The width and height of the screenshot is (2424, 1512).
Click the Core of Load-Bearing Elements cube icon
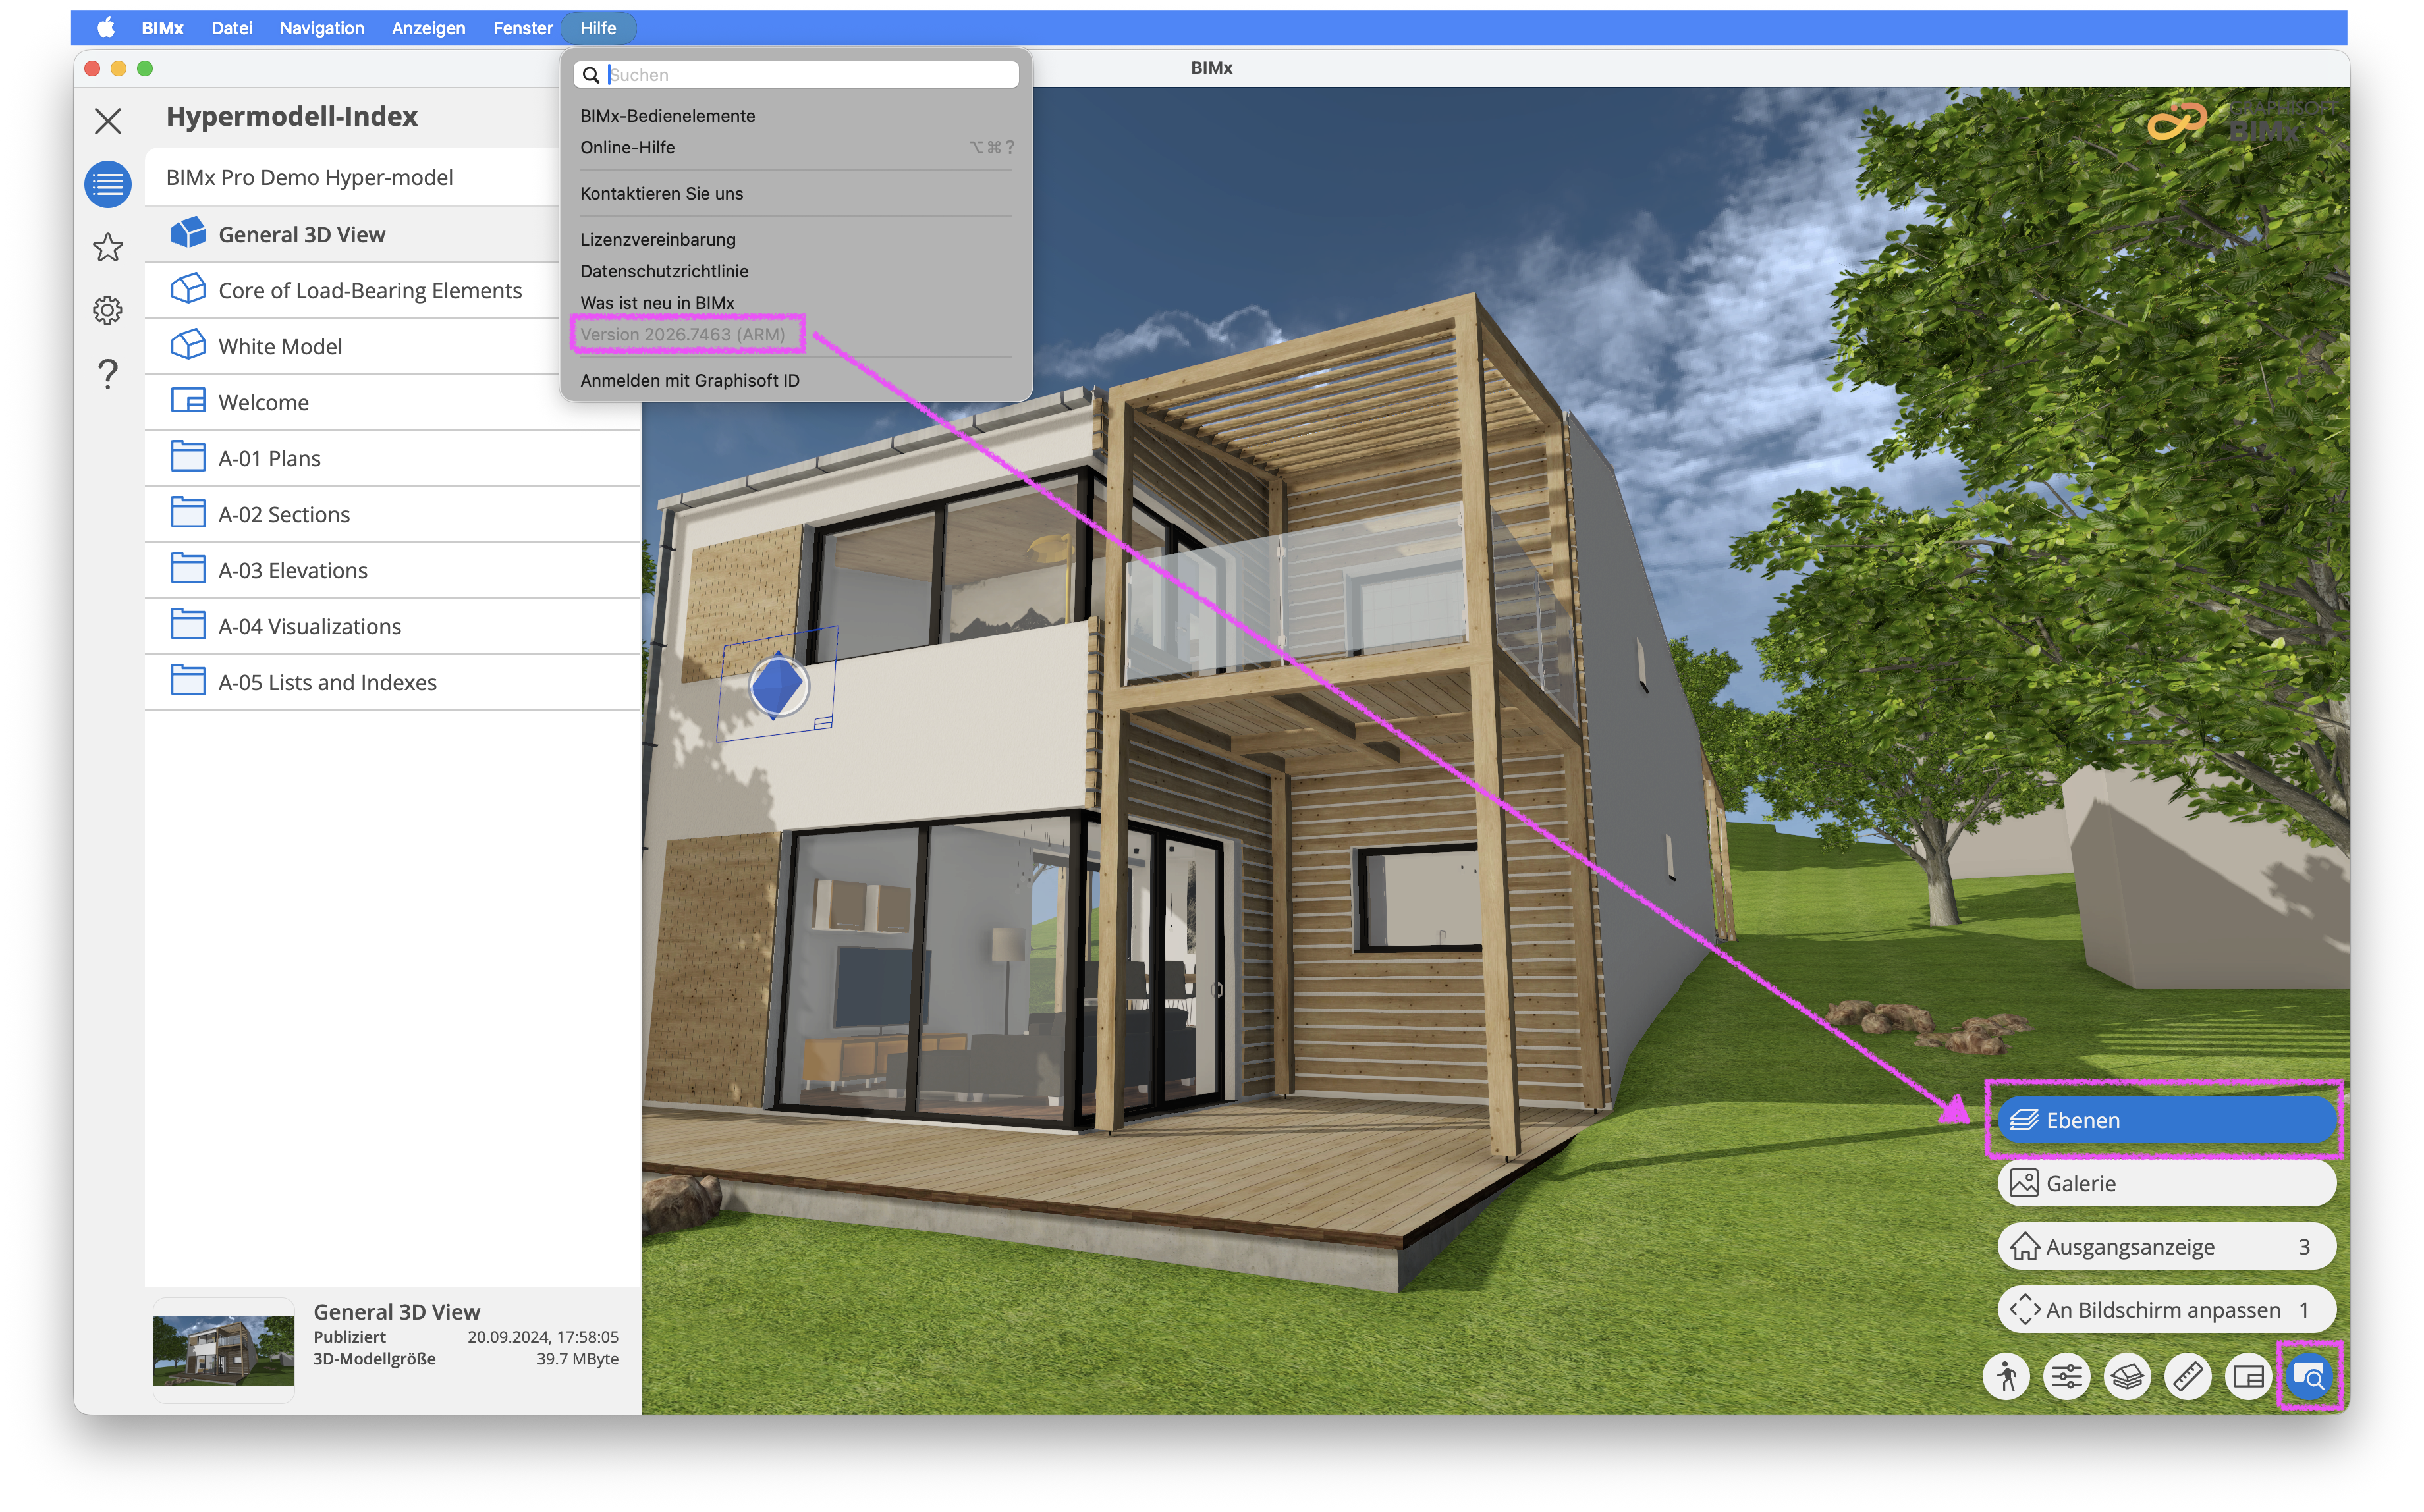[188, 289]
